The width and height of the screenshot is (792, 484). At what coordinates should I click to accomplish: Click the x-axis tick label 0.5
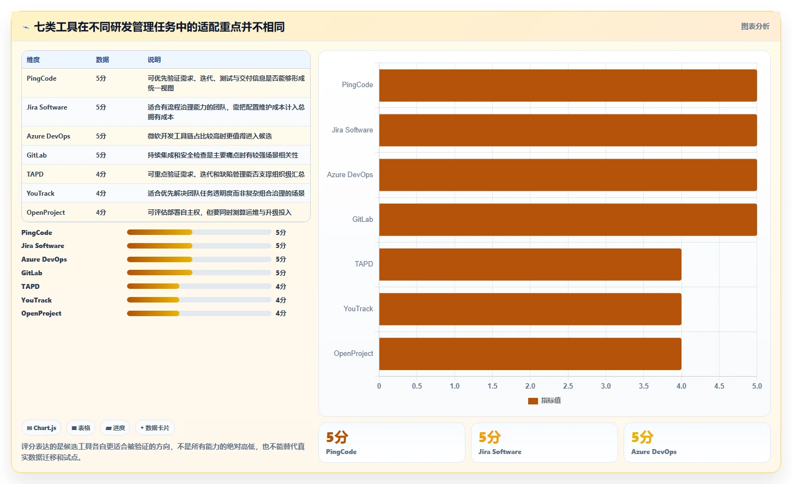[417, 386]
